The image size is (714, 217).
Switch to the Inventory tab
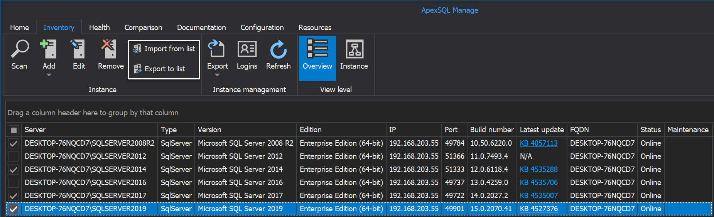coord(59,27)
